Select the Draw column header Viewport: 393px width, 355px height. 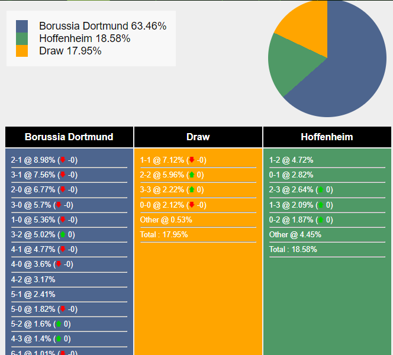(198, 137)
